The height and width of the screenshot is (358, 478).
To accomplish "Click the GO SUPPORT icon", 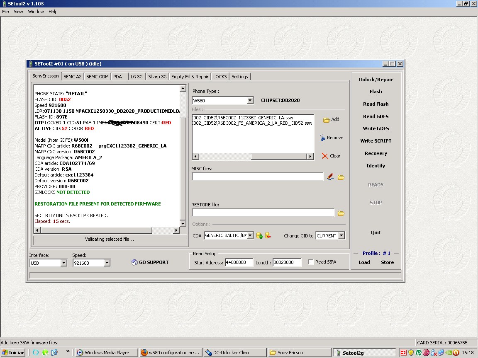I will click(134, 262).
